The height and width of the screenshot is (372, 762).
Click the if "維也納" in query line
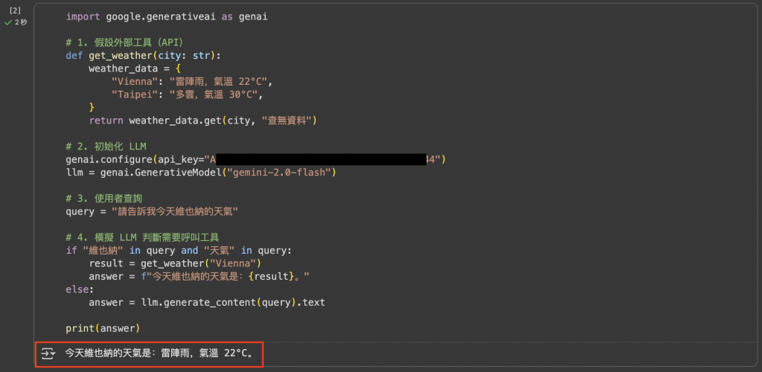tap(180, 251)
